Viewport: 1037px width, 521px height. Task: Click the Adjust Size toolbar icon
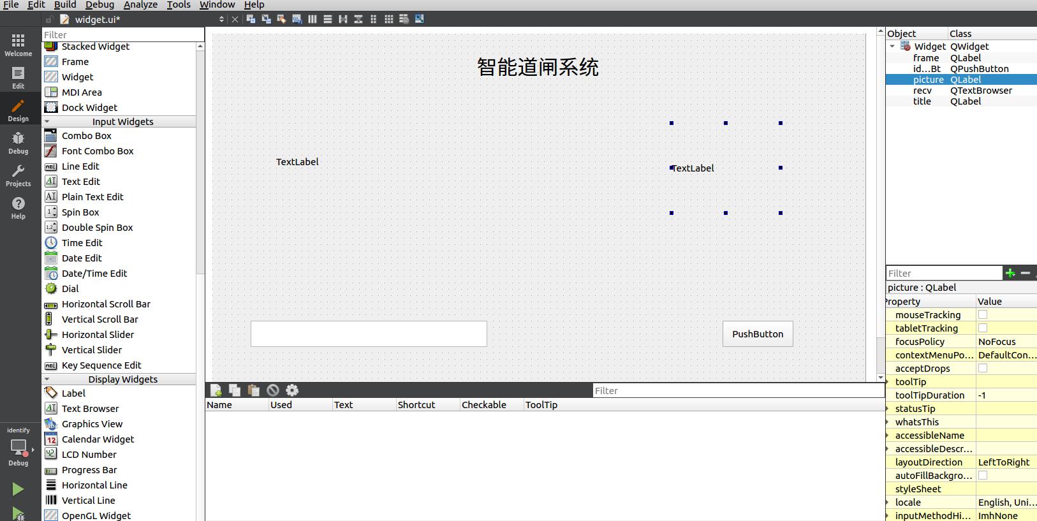tap(420, 19)
